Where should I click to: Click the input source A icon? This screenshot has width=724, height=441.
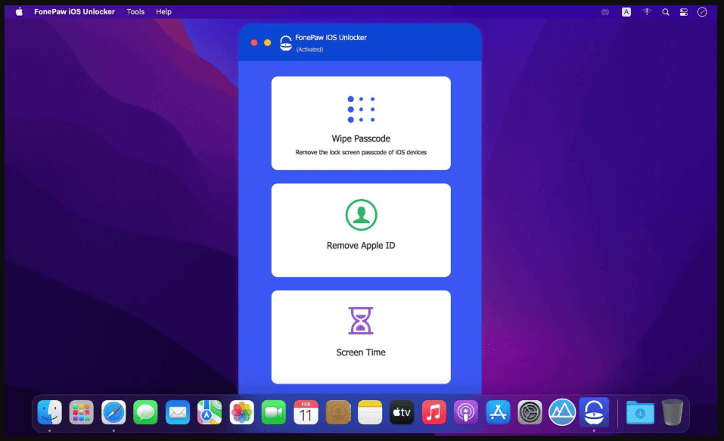click(626, 12)
